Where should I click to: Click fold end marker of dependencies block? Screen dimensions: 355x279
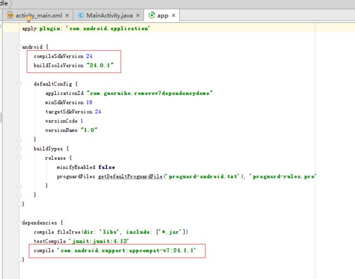click(19, 260)
